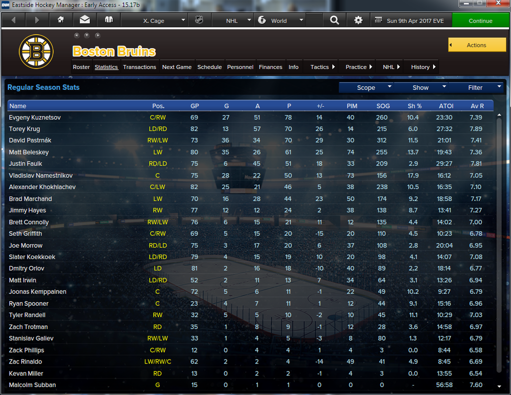The height and width of the screenshot is (395, 511).
Task: Click the stats list scrollbar up arrow
Action: [x=499, y=115]
